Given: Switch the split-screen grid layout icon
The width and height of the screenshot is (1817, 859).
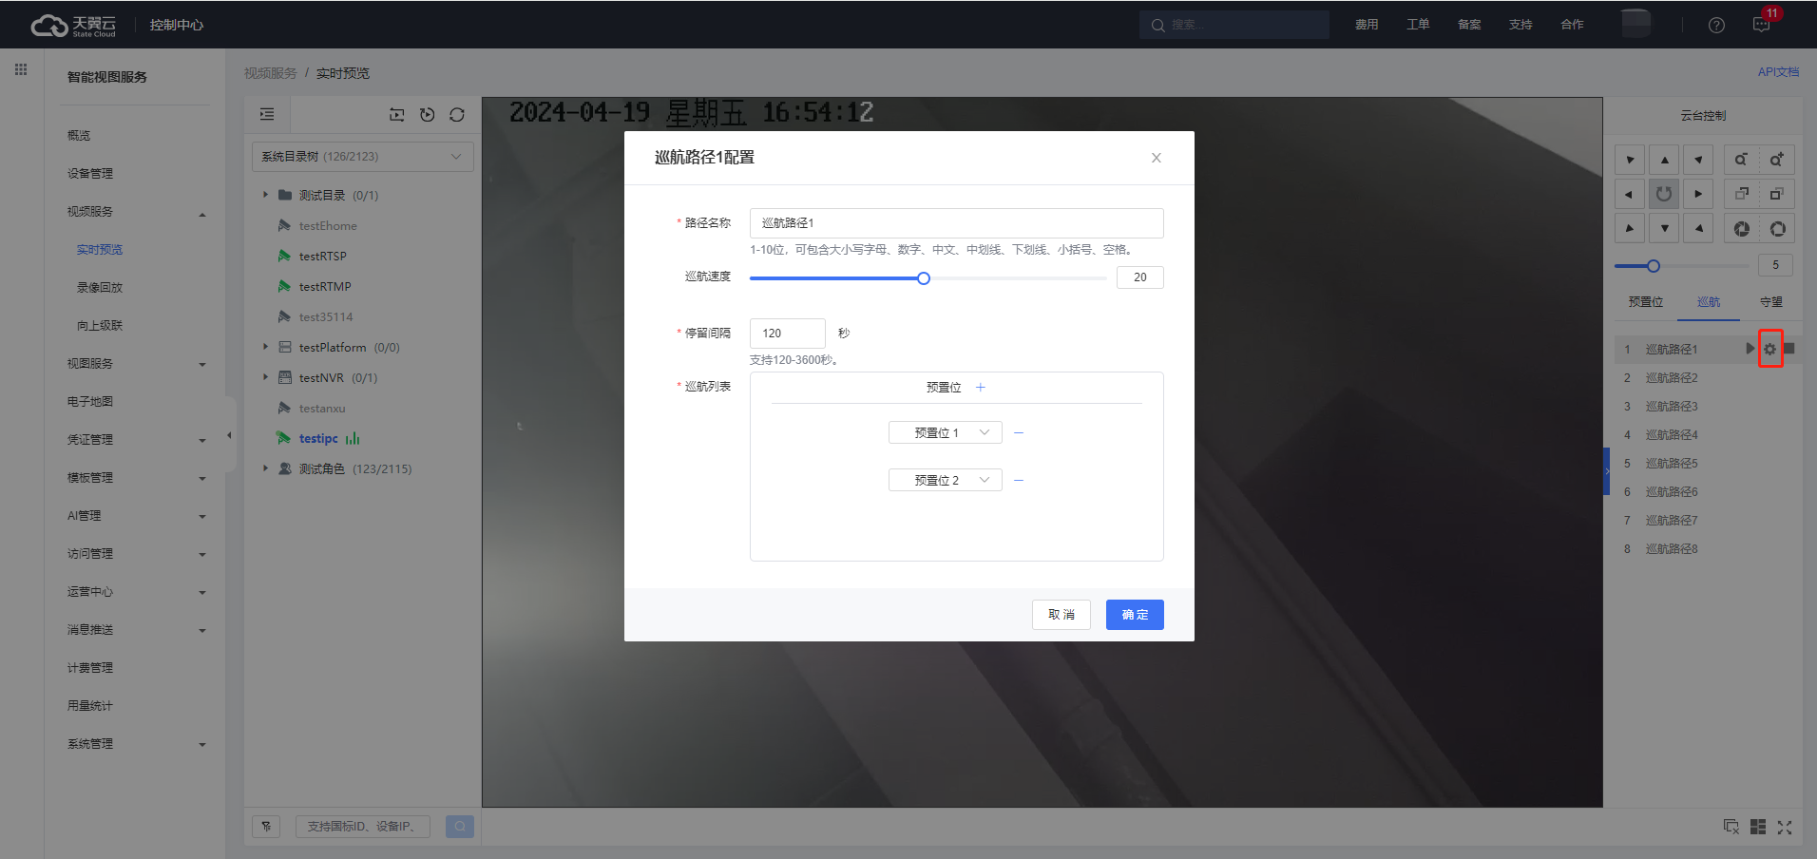Looking at the screenshot, I should pyautogui.click(x=1758, y=828).
